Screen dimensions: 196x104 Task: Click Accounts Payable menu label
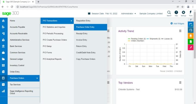click(x=17, y=27)
